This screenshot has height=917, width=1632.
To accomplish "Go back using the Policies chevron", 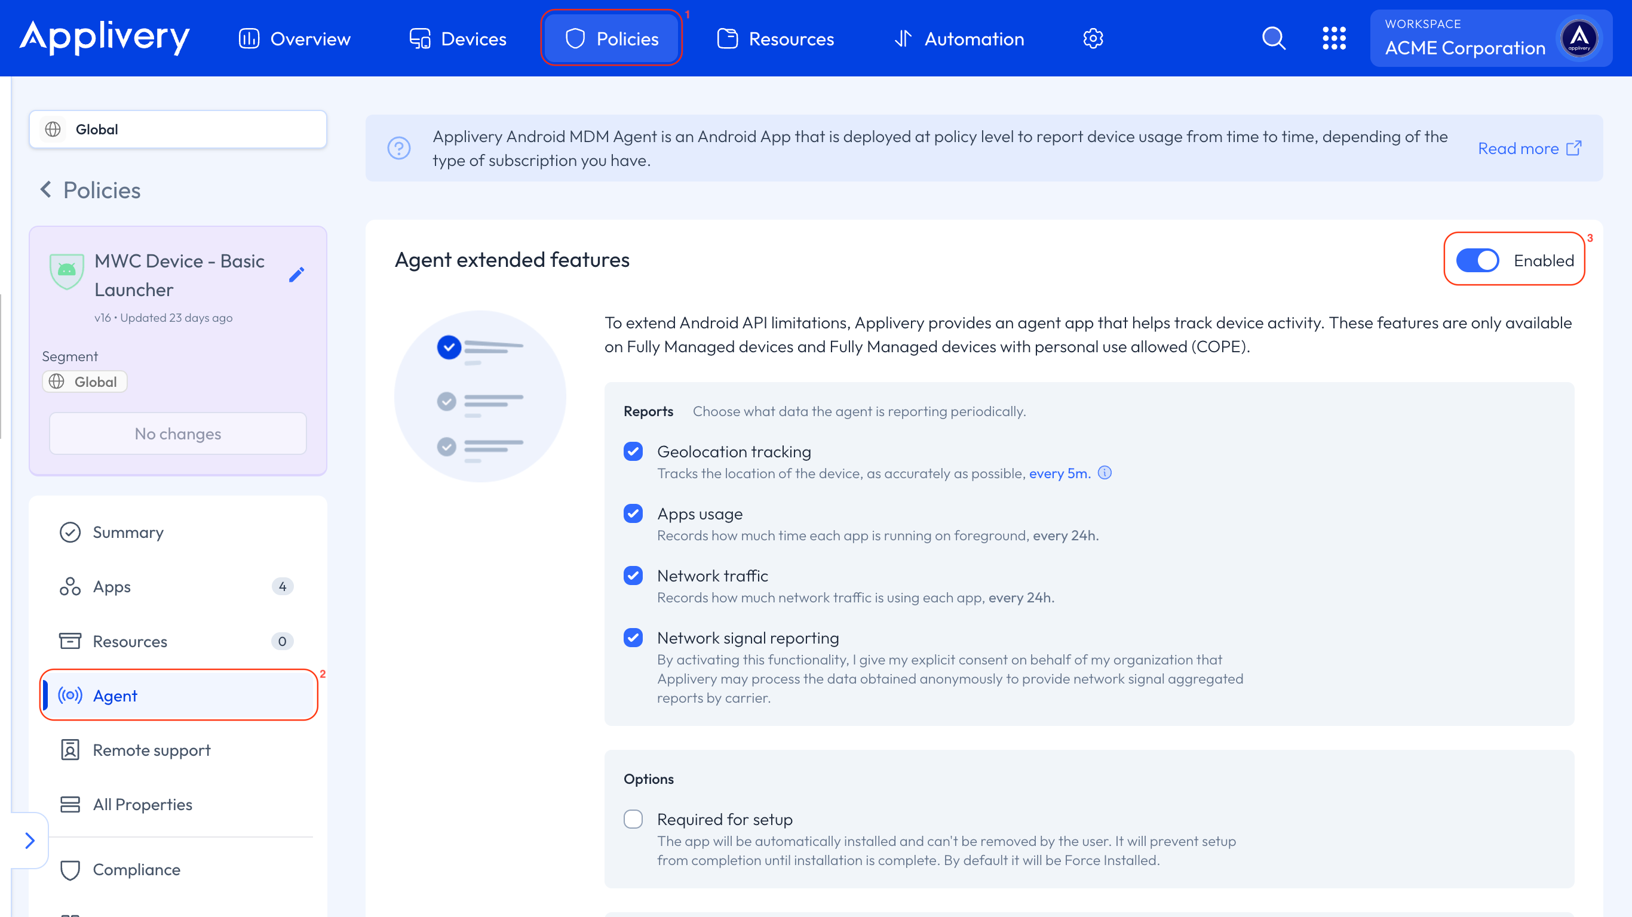I will click(x=46, y=189).
